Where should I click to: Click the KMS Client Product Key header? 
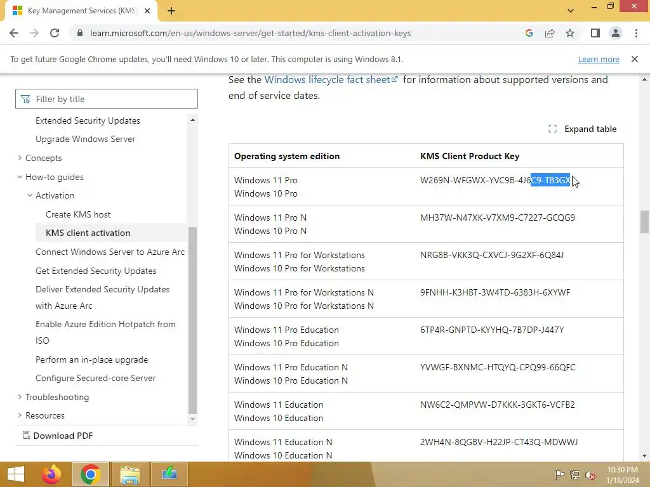pyautogui.click(x=470, y=156)
